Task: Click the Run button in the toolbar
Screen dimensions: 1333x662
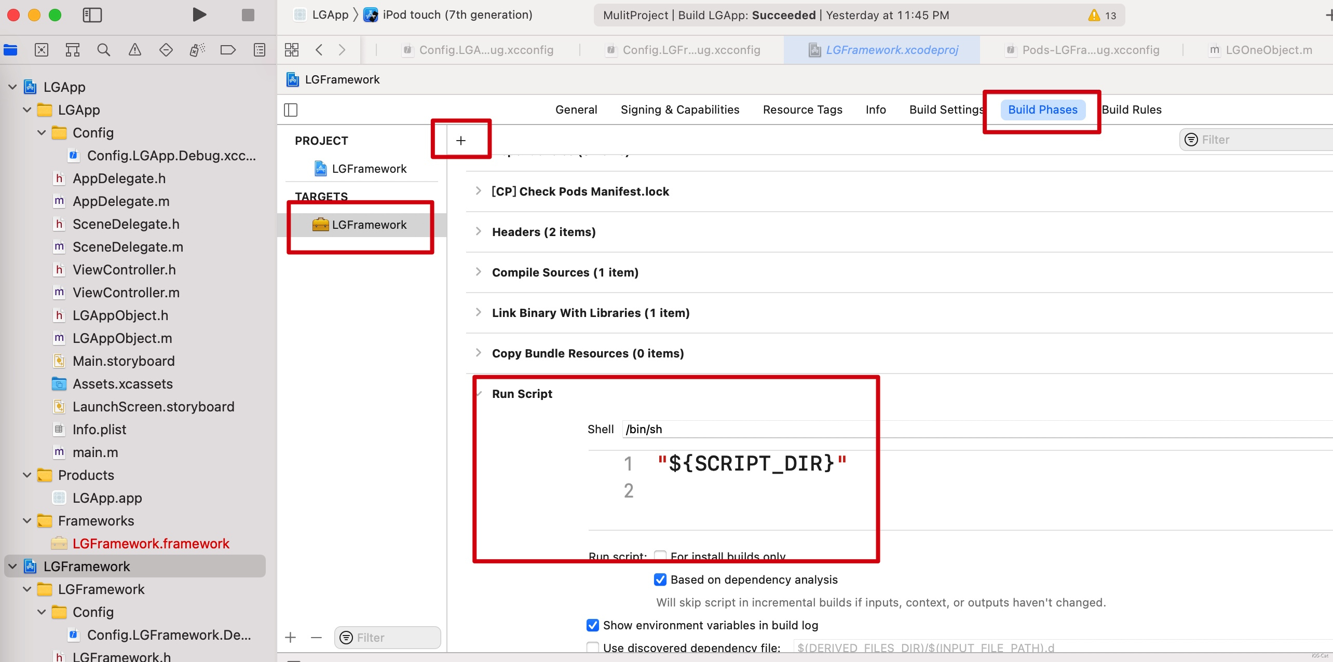Action: tap(199, 15)
